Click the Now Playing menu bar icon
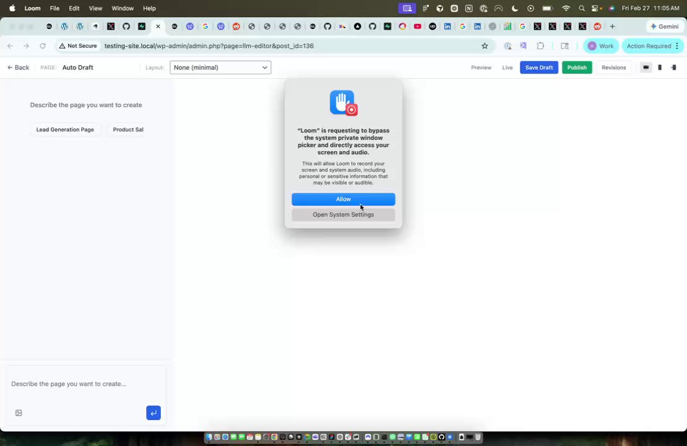The width and height of the screenshot is (687, 446). 530,8
